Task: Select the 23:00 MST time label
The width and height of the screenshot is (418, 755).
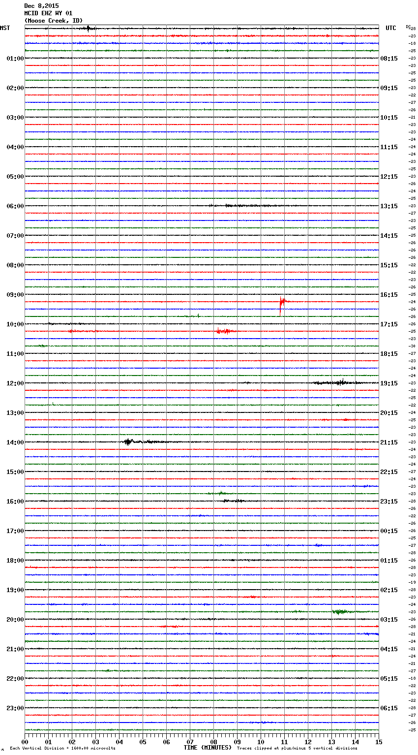Action: (15, 708)
